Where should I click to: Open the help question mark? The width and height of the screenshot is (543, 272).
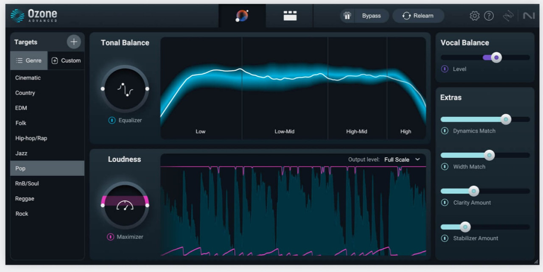pos(489,16)
